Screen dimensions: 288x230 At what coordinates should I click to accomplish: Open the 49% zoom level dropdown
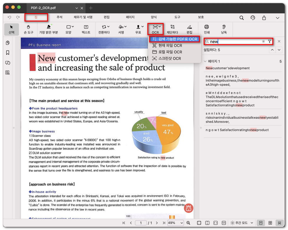[x=176, y=223]
